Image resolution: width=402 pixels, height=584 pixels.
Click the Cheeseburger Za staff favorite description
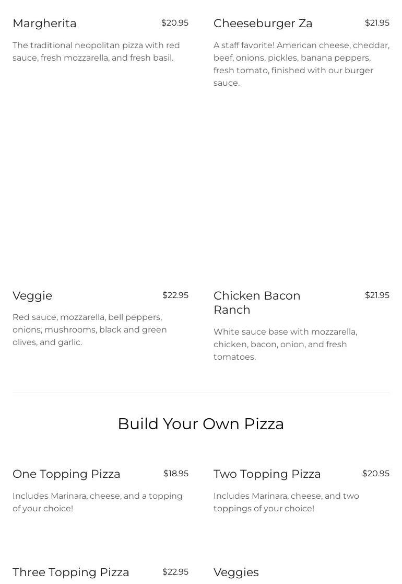click(301, 64)
